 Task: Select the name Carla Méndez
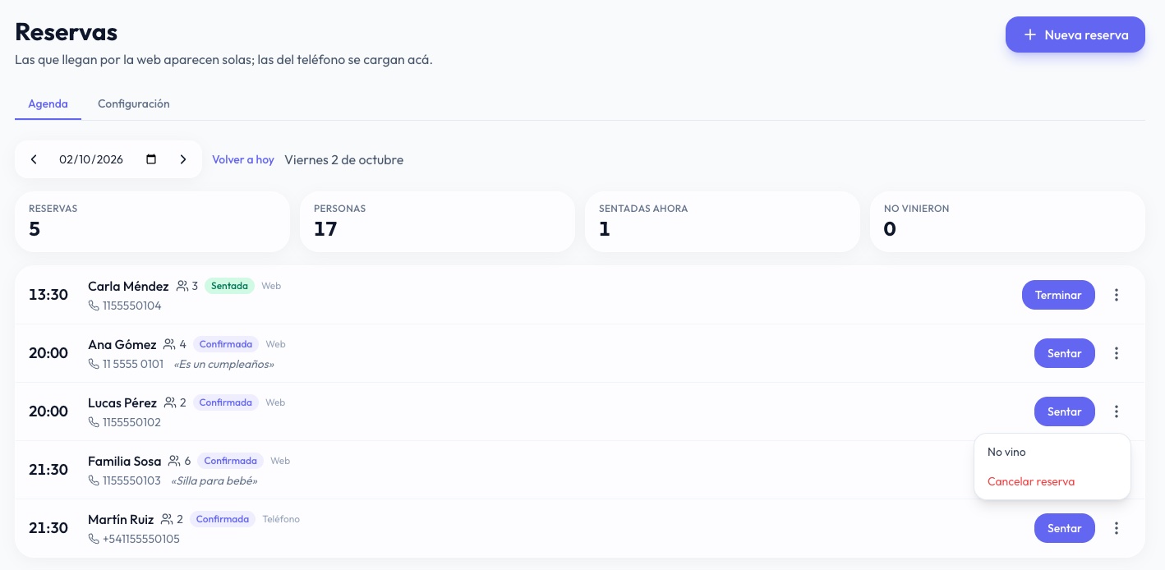point(128,286)
